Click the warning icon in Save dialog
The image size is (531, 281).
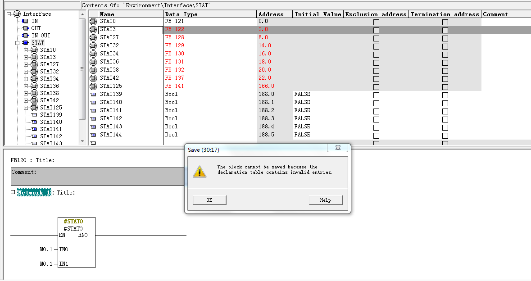[200, 171]
